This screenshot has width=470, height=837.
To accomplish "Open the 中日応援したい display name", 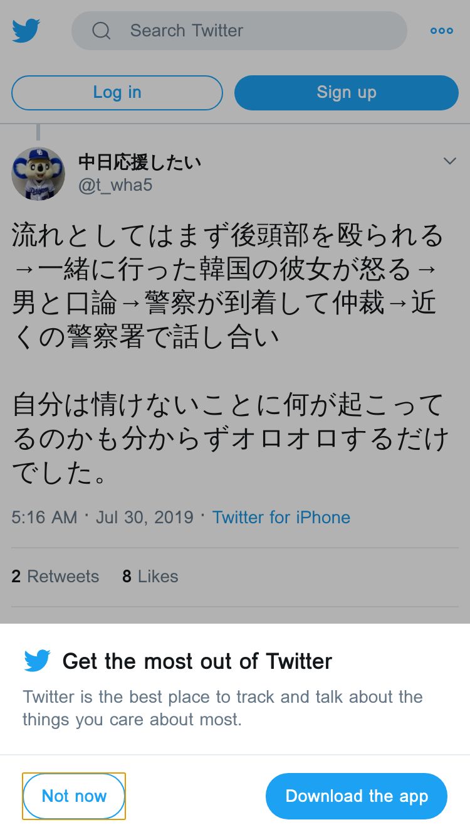I will tap(139, 163).
